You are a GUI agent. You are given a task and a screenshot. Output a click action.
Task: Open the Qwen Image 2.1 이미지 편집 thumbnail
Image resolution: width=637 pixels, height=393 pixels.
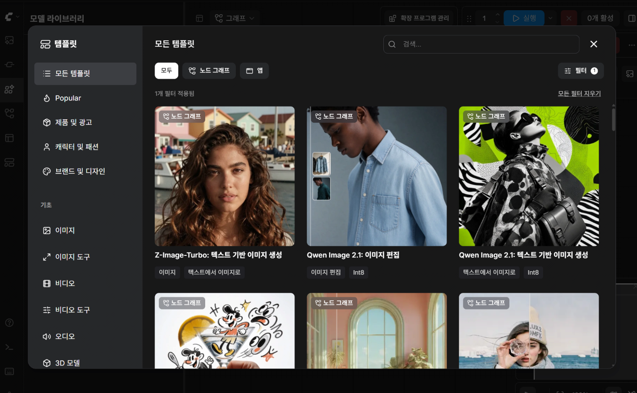(x=377, y=176)
